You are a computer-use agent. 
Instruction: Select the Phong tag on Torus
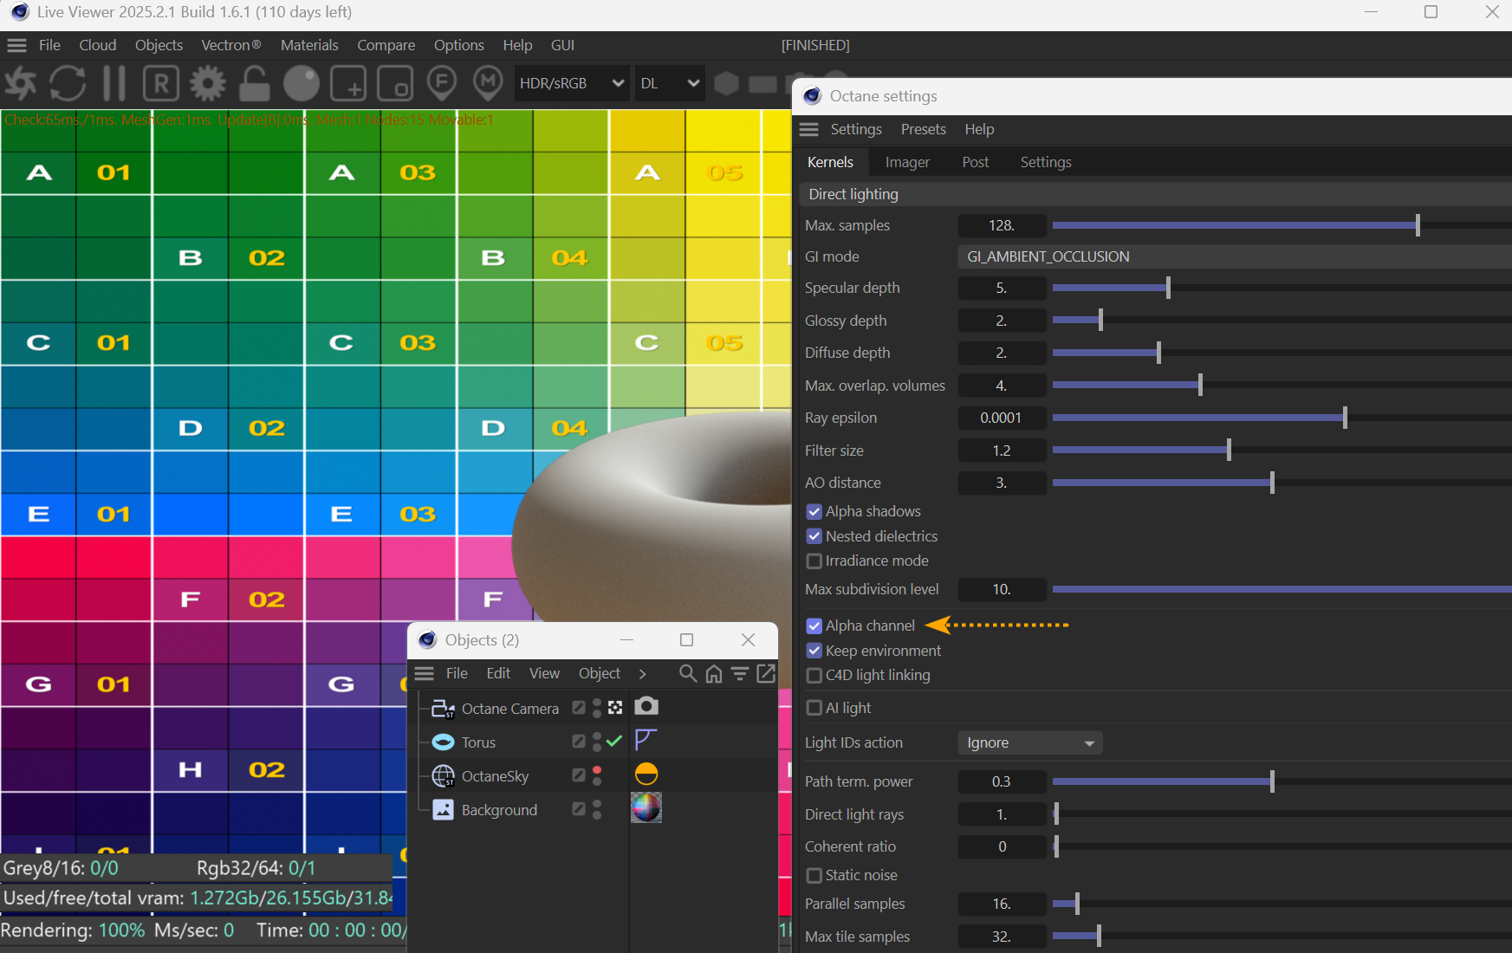pyautogui.click(x=646, y=740)
